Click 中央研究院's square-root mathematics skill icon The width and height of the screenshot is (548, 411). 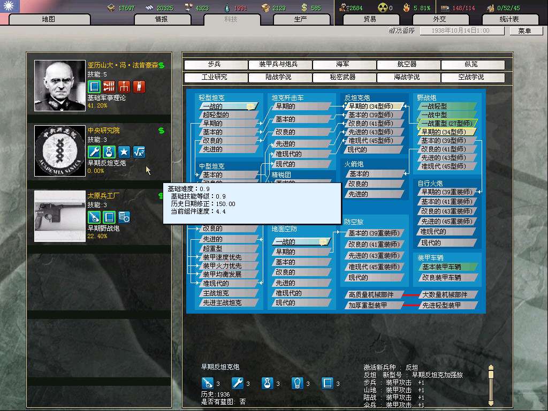click(x=139, y=152)
